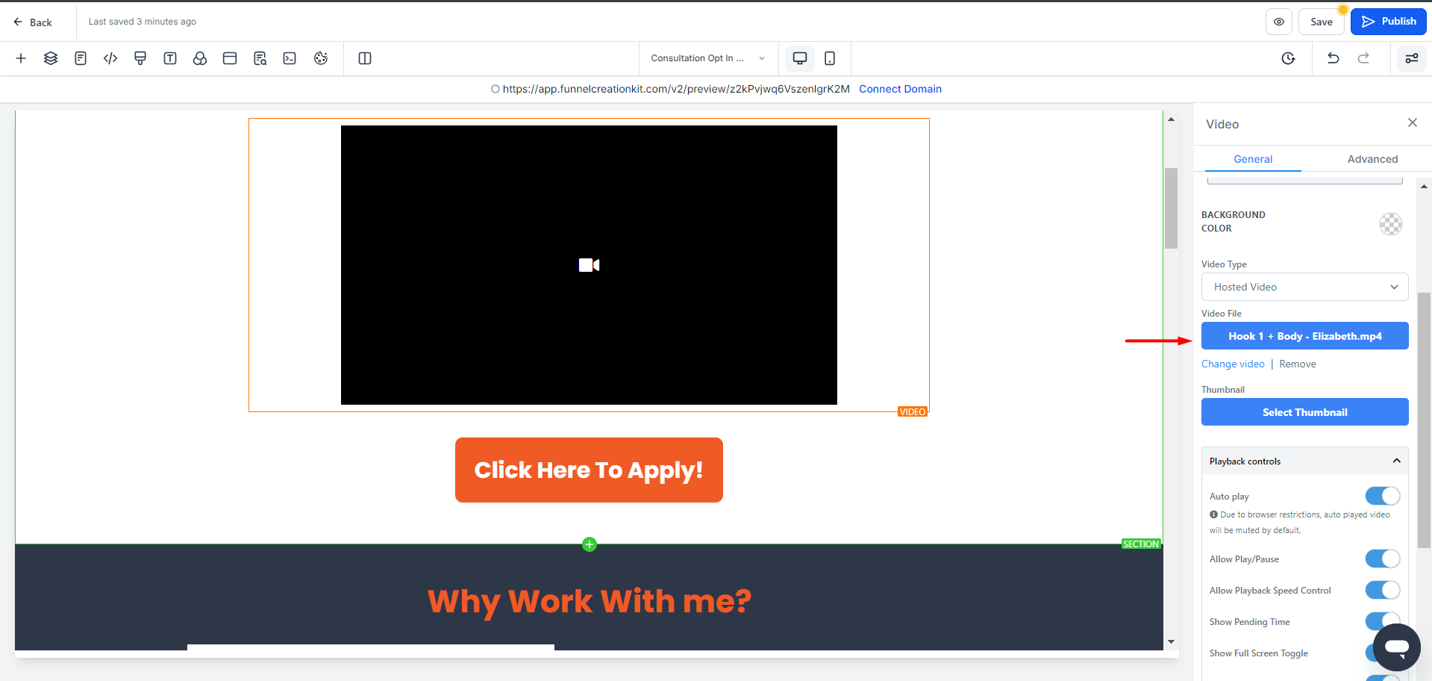Screen dimensions: 1432x681
Task: Click the add element plus icon
Action: (21, 58)
